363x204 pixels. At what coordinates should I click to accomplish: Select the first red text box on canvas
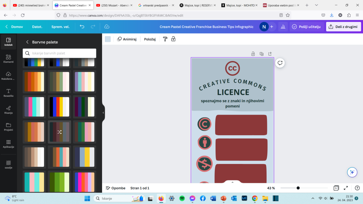241,125
